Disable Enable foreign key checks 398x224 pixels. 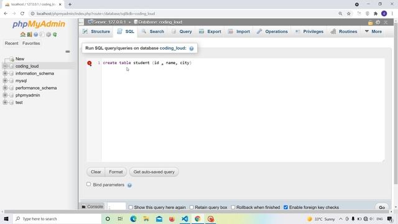pos(286,207)
